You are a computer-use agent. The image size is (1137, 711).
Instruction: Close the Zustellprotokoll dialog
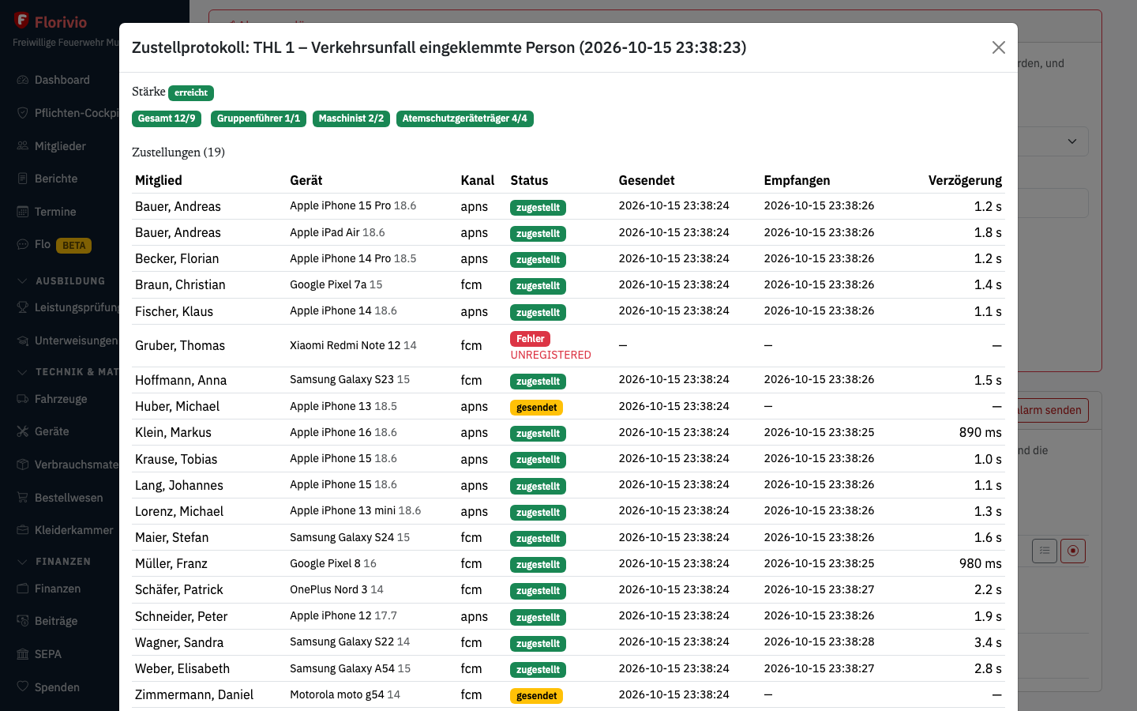[x=999, y=47]
